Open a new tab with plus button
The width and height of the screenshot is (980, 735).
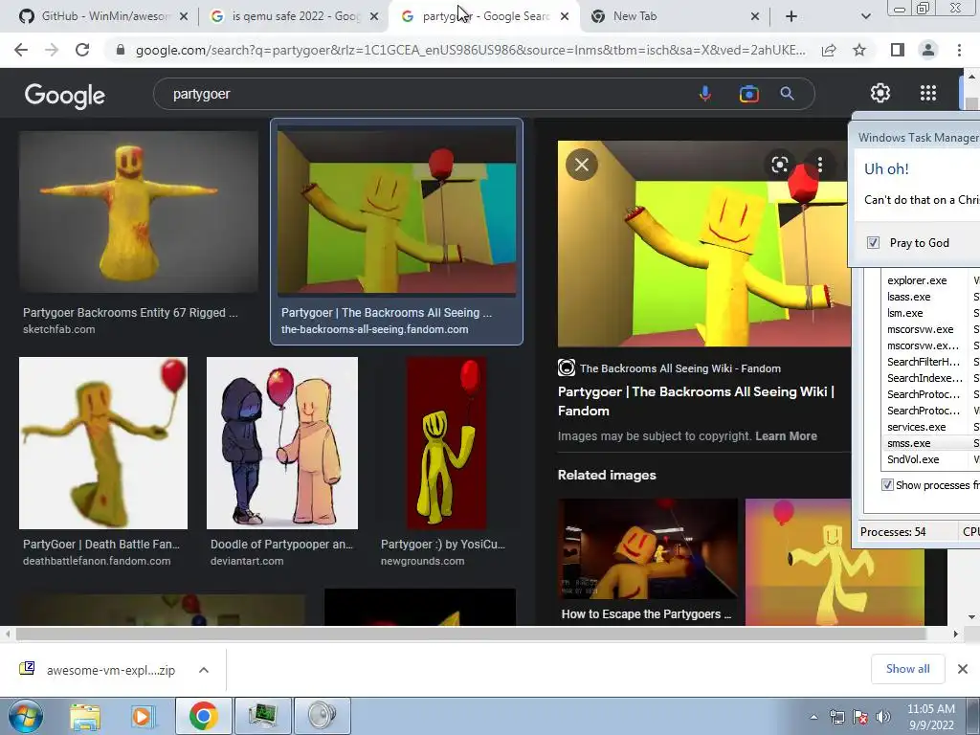pyautogui.click(x=791, y=16)
